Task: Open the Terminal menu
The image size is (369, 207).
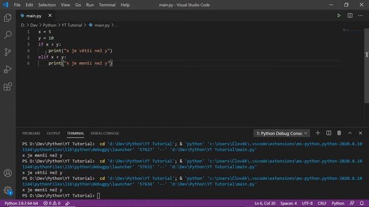Action: click(107, 5)
